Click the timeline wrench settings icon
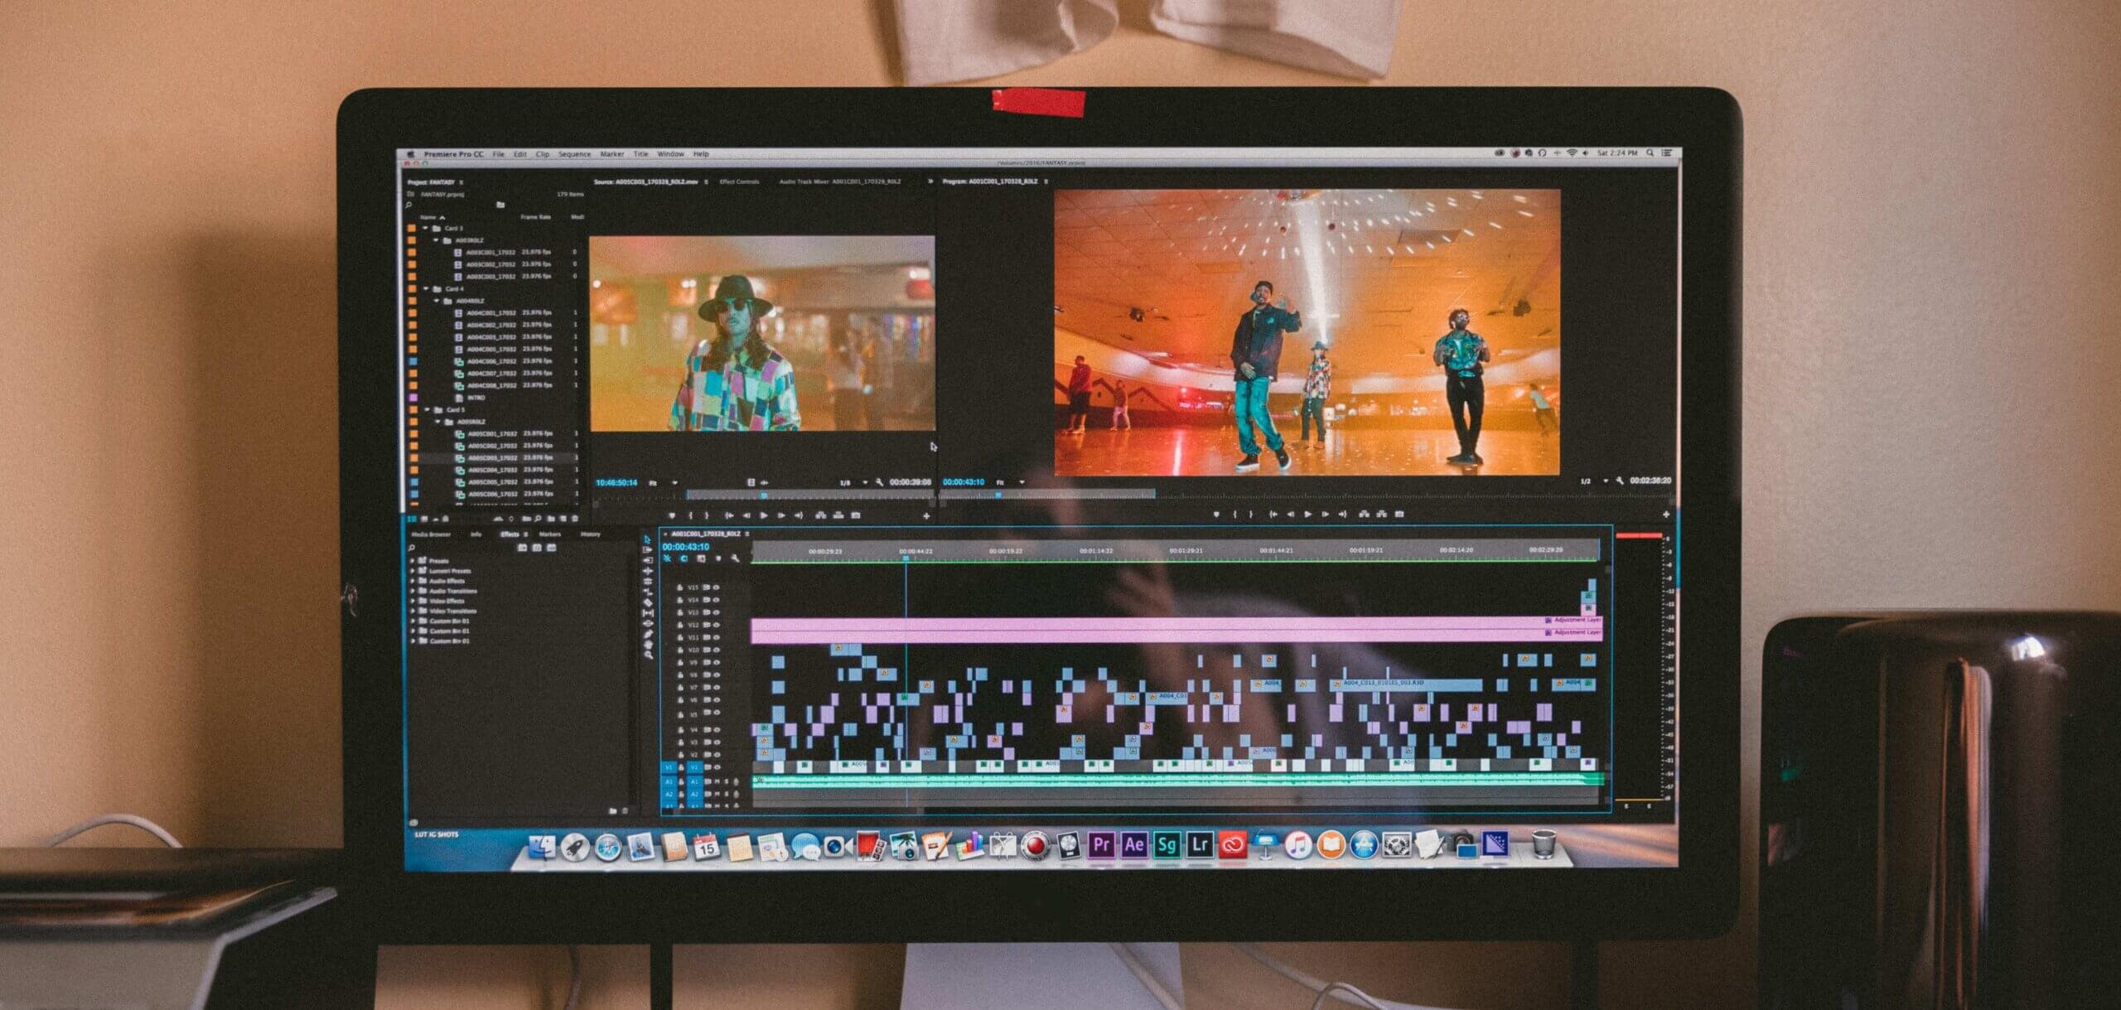Viewport: 2121px width, 1010px height. 735,558
